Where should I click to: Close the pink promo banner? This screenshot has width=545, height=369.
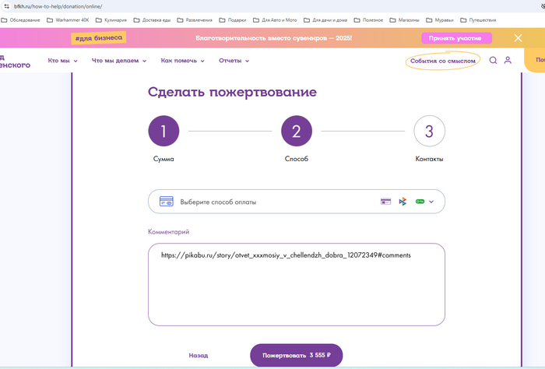click(519, 37)
